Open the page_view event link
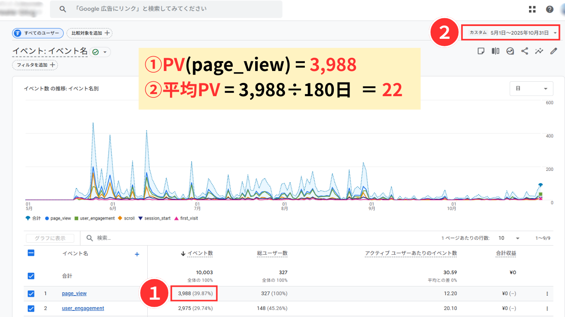 click(74, 293)
